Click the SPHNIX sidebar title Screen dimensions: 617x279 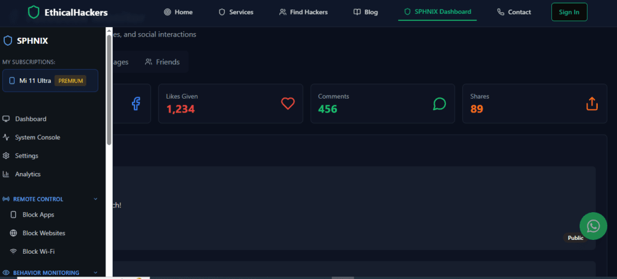click(x=33, y=40)
